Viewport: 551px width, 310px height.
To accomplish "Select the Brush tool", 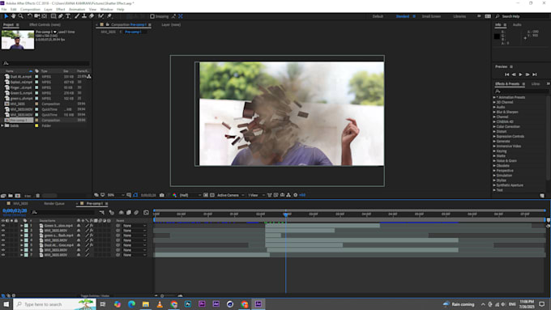I will pyautogui.click(x=77, y=16).
